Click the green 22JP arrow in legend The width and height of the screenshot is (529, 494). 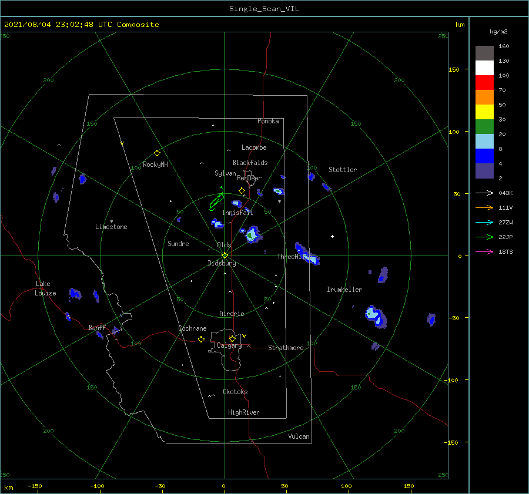pyautogui.click(x=484, y=237)
